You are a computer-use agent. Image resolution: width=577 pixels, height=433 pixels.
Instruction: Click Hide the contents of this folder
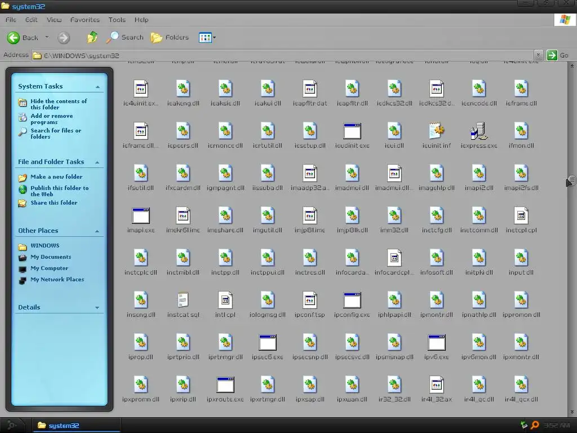tap(59, 104)
